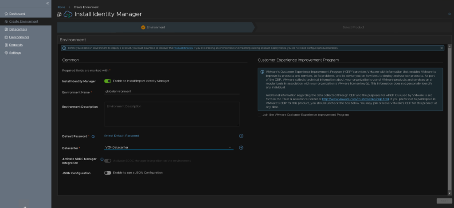Open the CEIP trust center link

click(x=356, y=99)
